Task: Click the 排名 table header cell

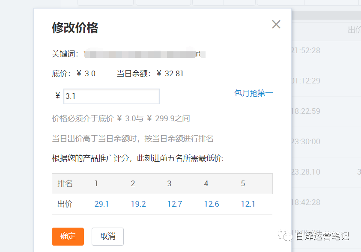Action: 65,184
